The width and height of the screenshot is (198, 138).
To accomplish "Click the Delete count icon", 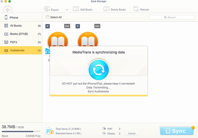I will click(104, 133).
